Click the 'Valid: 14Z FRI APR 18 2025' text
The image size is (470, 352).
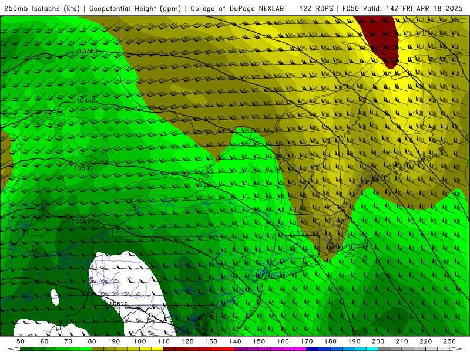[413, 9]
